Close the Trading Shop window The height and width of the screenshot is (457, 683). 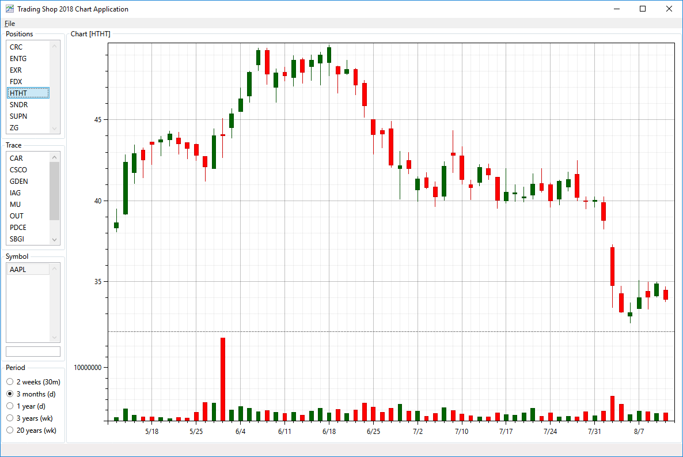[x=669, y=9]
